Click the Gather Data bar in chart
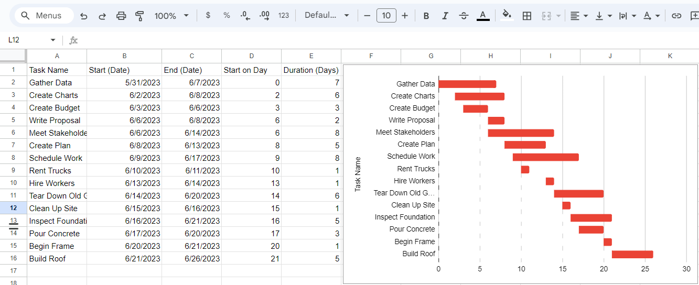This screenshot has width=699, height=285. pyautogui.click(x=467, y=84)
